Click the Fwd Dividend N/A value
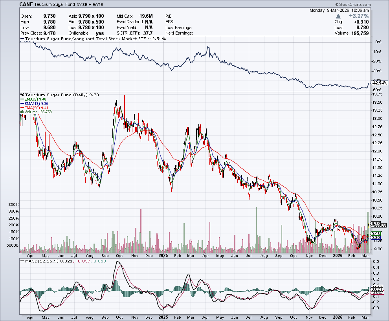Screen dimensions: 389x321 [x=149, y=22]
